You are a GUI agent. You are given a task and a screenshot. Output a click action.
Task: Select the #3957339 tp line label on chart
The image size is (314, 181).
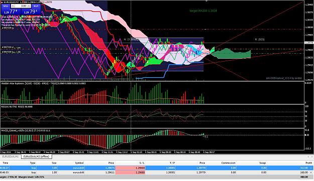click(x=8, y=28)
